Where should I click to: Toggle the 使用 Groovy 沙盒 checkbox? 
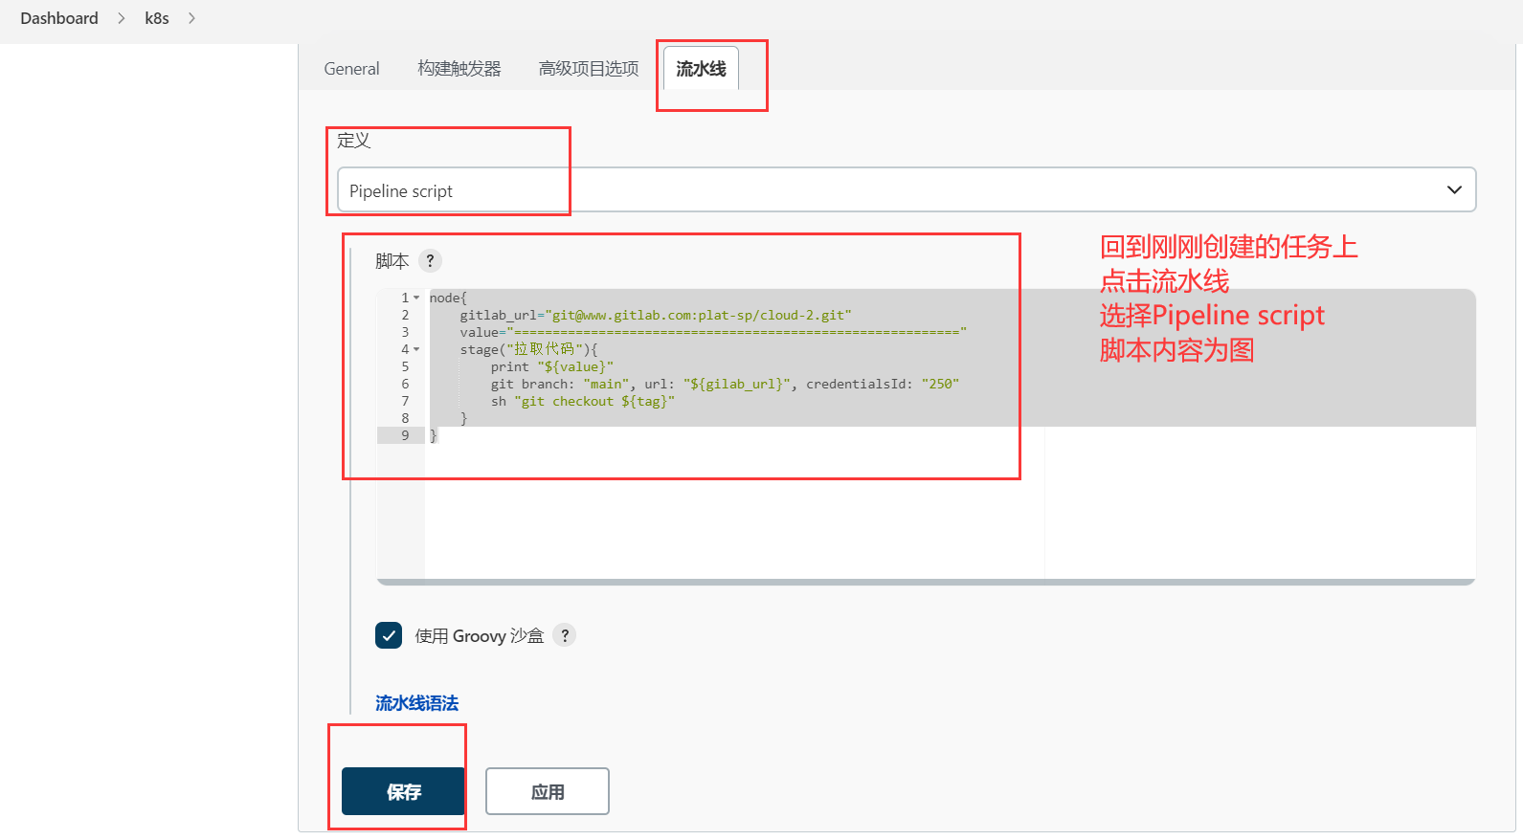389,635
